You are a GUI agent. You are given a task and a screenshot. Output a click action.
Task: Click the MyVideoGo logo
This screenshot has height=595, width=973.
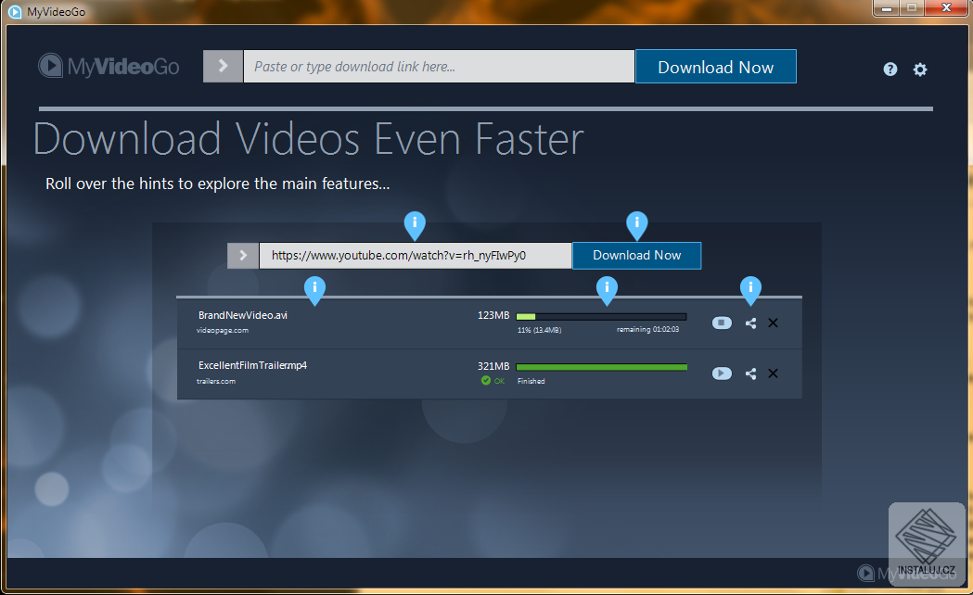(109, 66)
